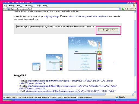
Task: Click the Windows flag logo icon
Action: [134, 5]
